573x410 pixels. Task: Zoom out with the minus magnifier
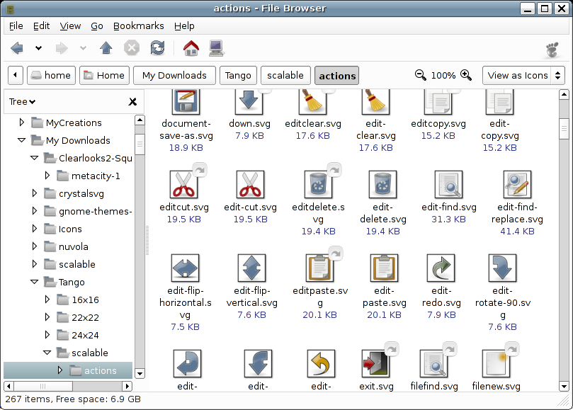pyautogui.click(x=420, y=75)
